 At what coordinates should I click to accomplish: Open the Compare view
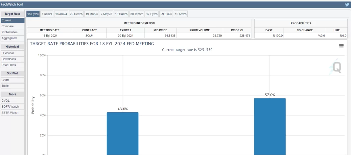pos(12,26)
